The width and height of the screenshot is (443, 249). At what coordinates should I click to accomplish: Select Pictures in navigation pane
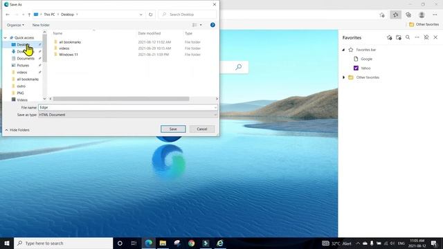coord(23,65)
